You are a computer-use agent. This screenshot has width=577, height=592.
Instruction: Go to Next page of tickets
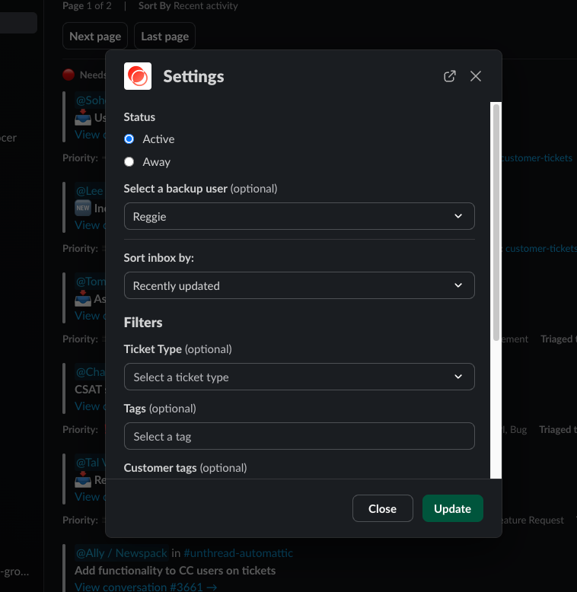95,37
